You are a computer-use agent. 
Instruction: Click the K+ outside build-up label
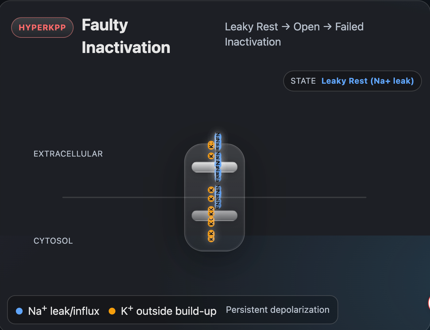tap(168, 311)
